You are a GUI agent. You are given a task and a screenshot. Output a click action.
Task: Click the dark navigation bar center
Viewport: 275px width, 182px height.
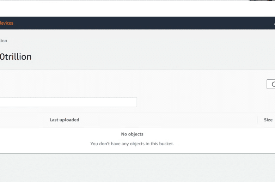[137, 23]
